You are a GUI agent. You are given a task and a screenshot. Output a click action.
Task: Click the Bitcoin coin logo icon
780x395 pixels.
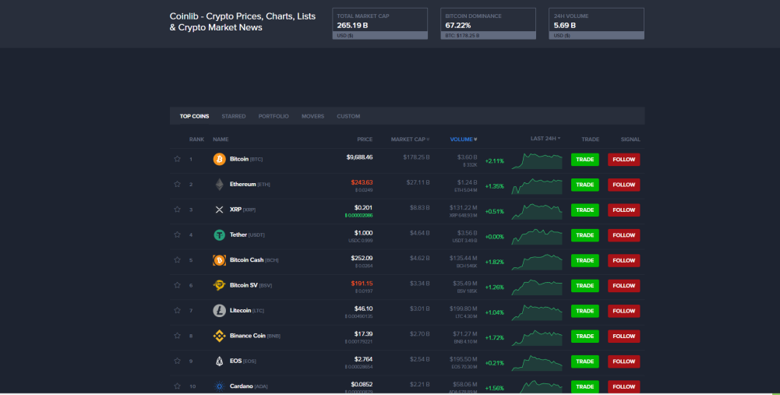pos(219,159)
